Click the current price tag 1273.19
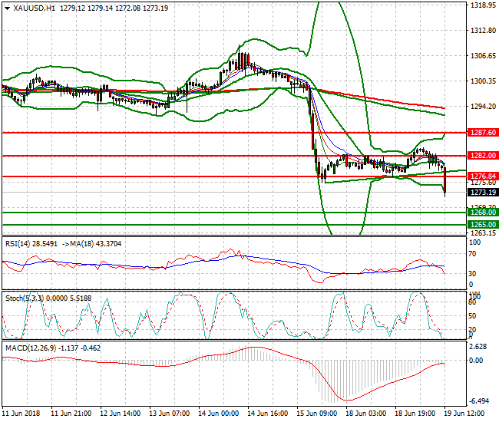Viewport: 499px width, 422px height. [x=481, y=193]
